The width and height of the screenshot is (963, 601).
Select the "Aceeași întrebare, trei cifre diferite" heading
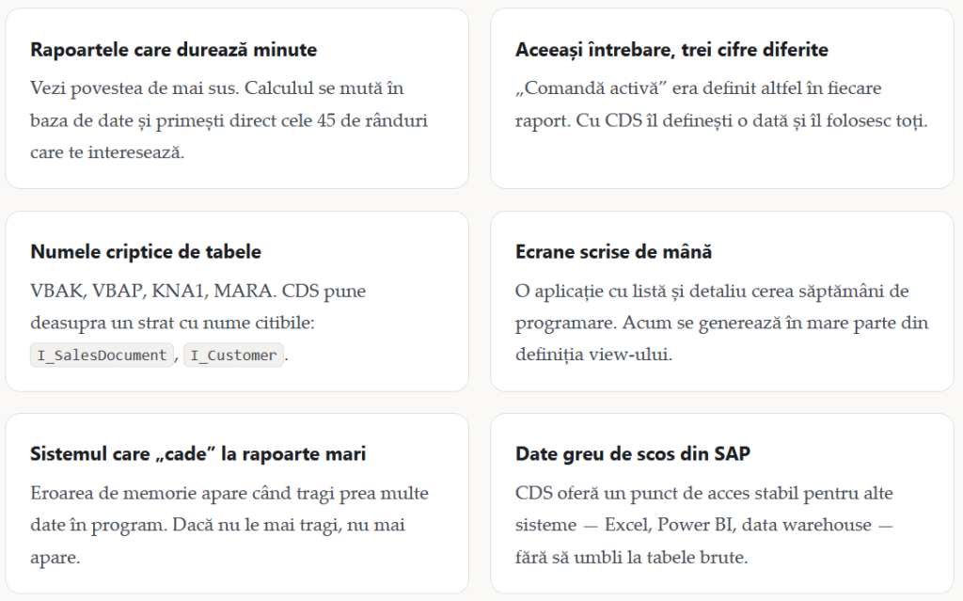(x=671, y=50)
